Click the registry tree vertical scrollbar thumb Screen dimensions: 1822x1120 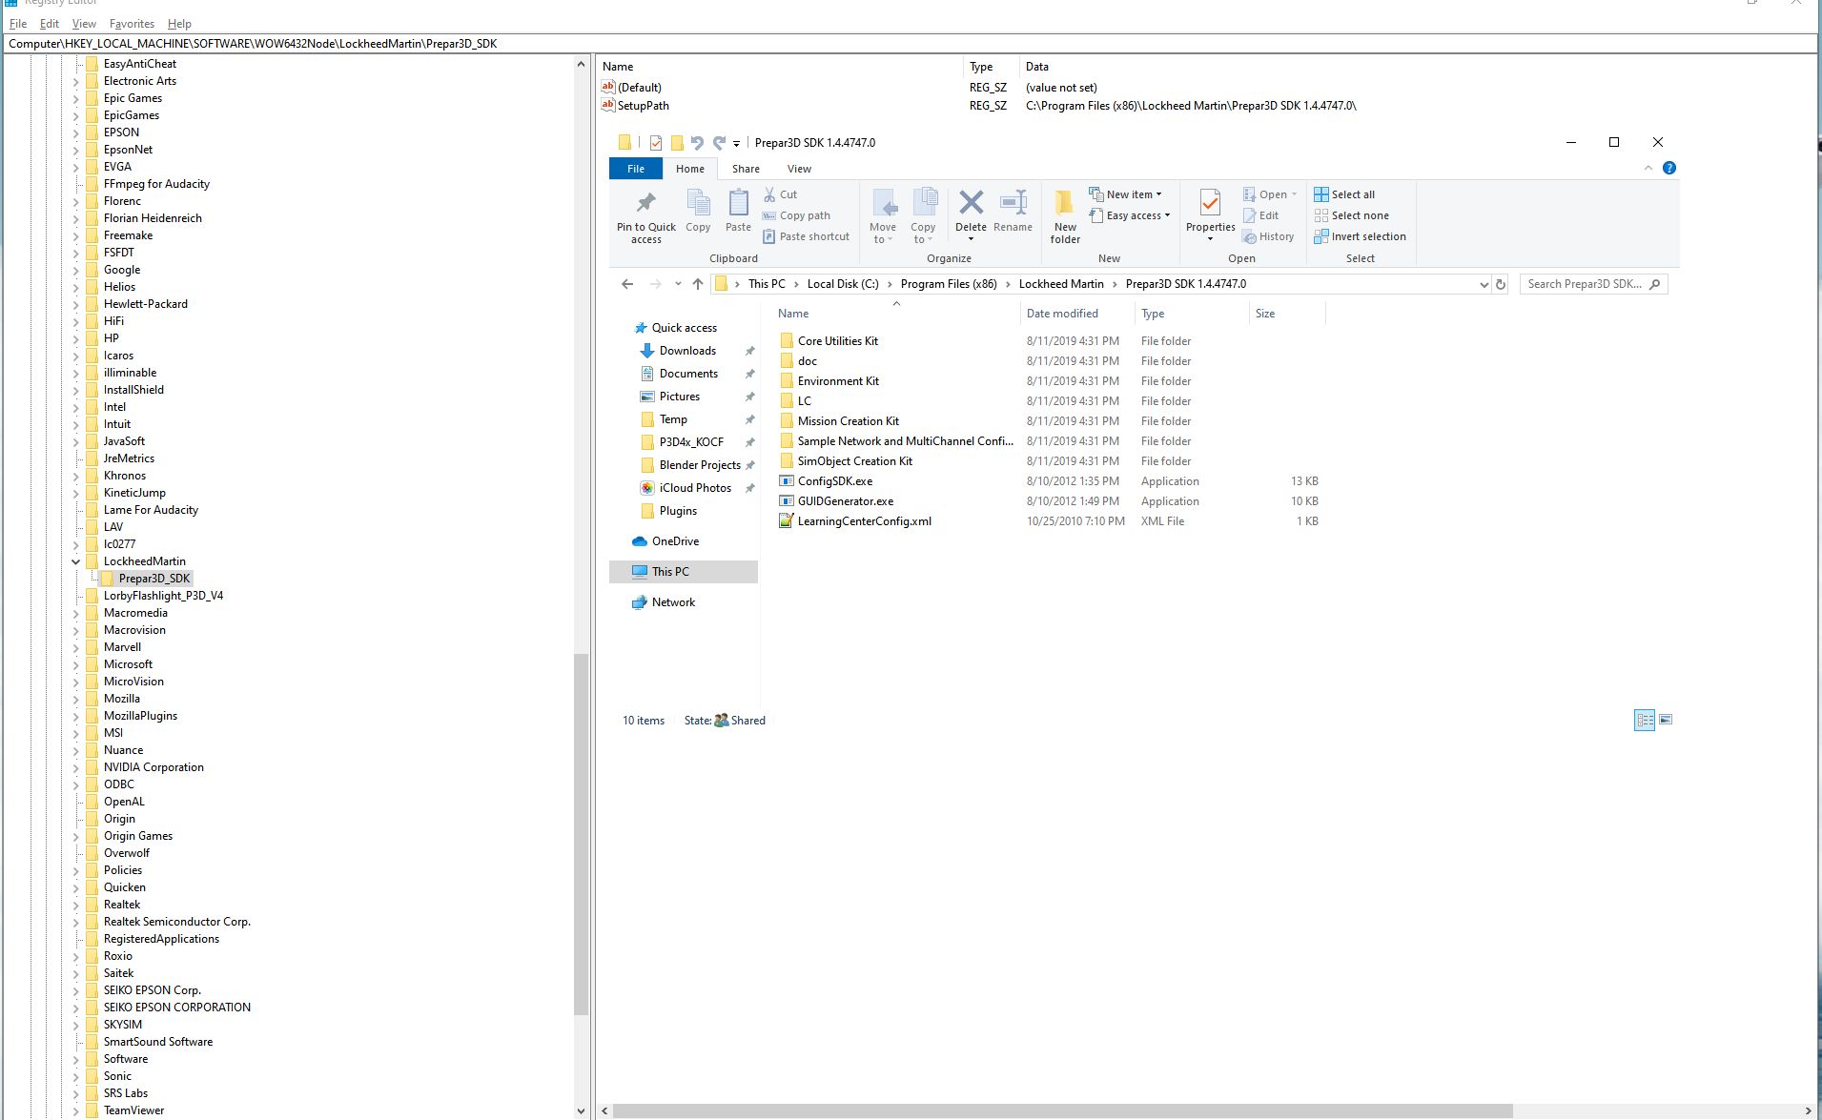(x=581, y=835)
